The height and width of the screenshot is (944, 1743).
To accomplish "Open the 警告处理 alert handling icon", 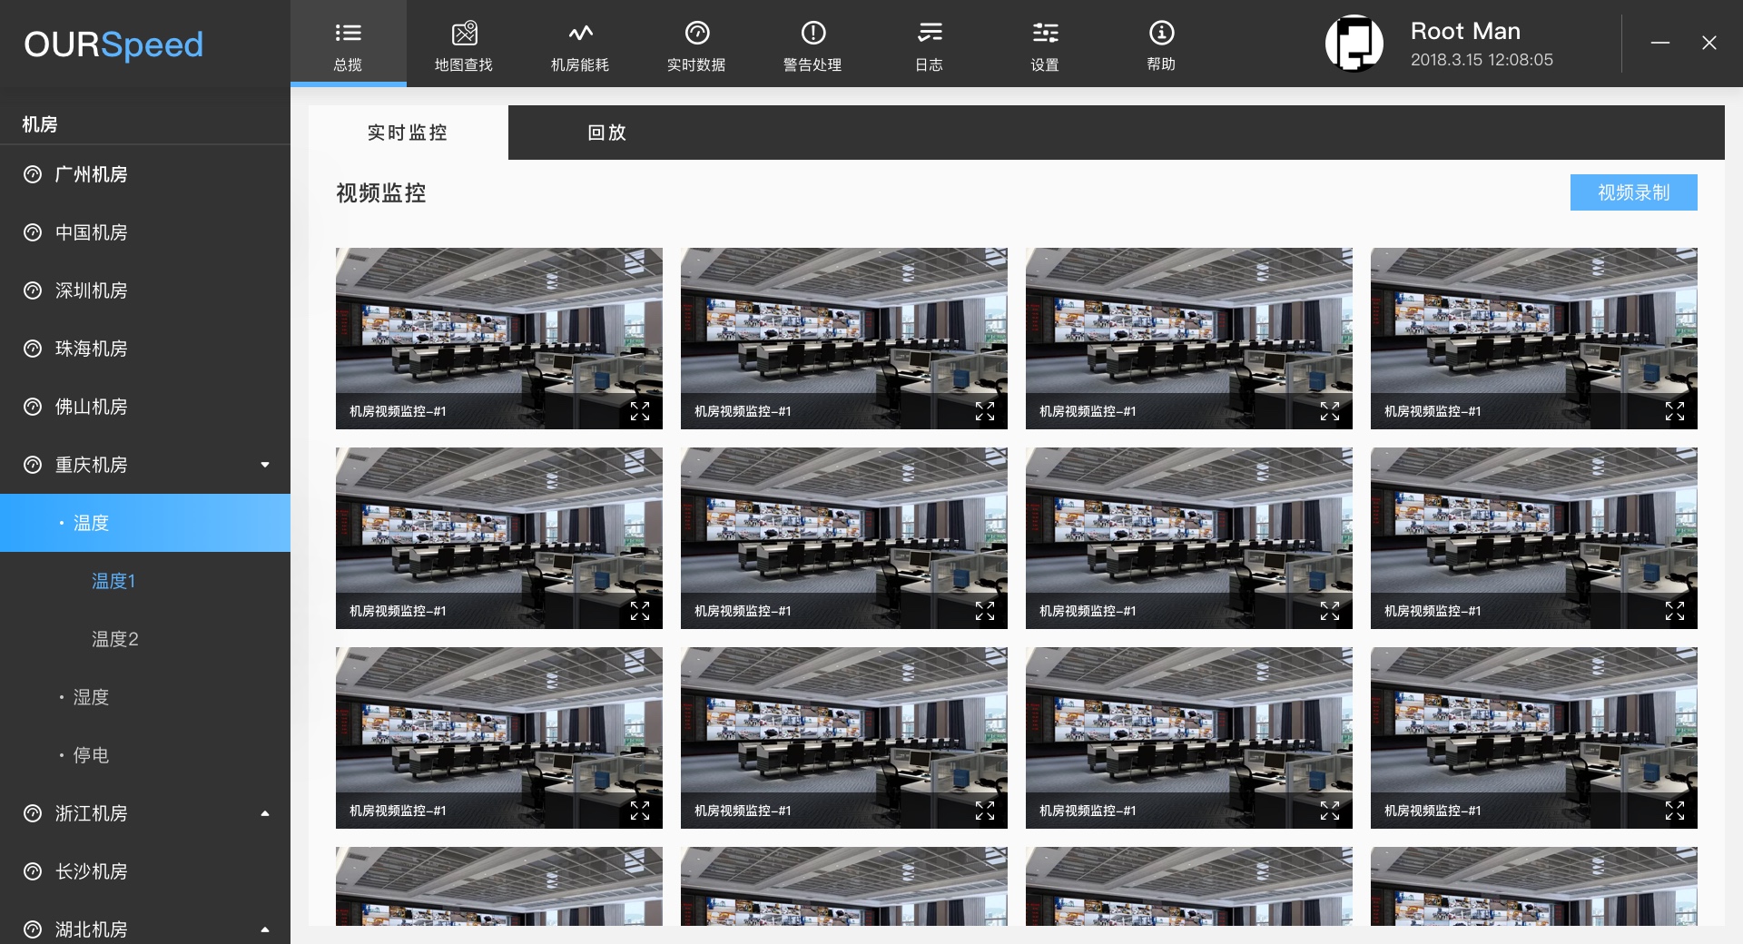I will tap(812, 34).
